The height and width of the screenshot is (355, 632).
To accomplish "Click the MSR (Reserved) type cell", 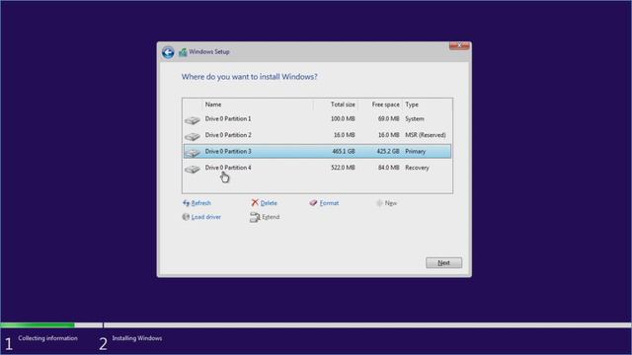I will tap(426, 135).
